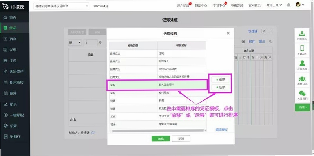Open 帮助中心 link
The height and width of the screenshot is (156, 314).
click(x=201, y=6)
